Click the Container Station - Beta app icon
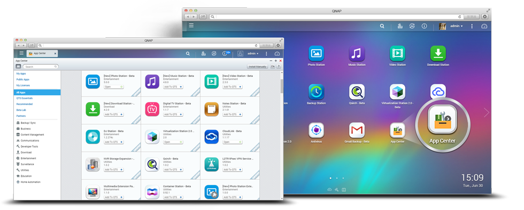Viewport: 524px width, 210px height. pyautogui.click(x=152, y=192)
